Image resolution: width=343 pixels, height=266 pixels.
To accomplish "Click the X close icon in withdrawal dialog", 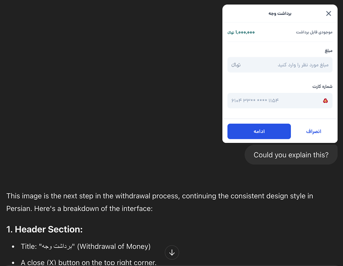I will (x=329, y=14).
